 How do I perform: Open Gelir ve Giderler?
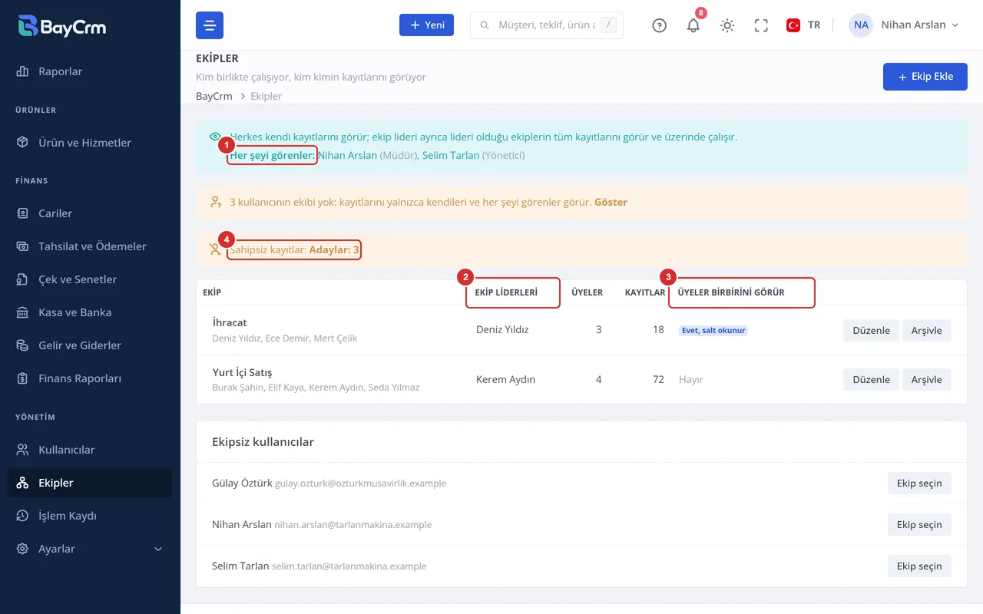90,345
